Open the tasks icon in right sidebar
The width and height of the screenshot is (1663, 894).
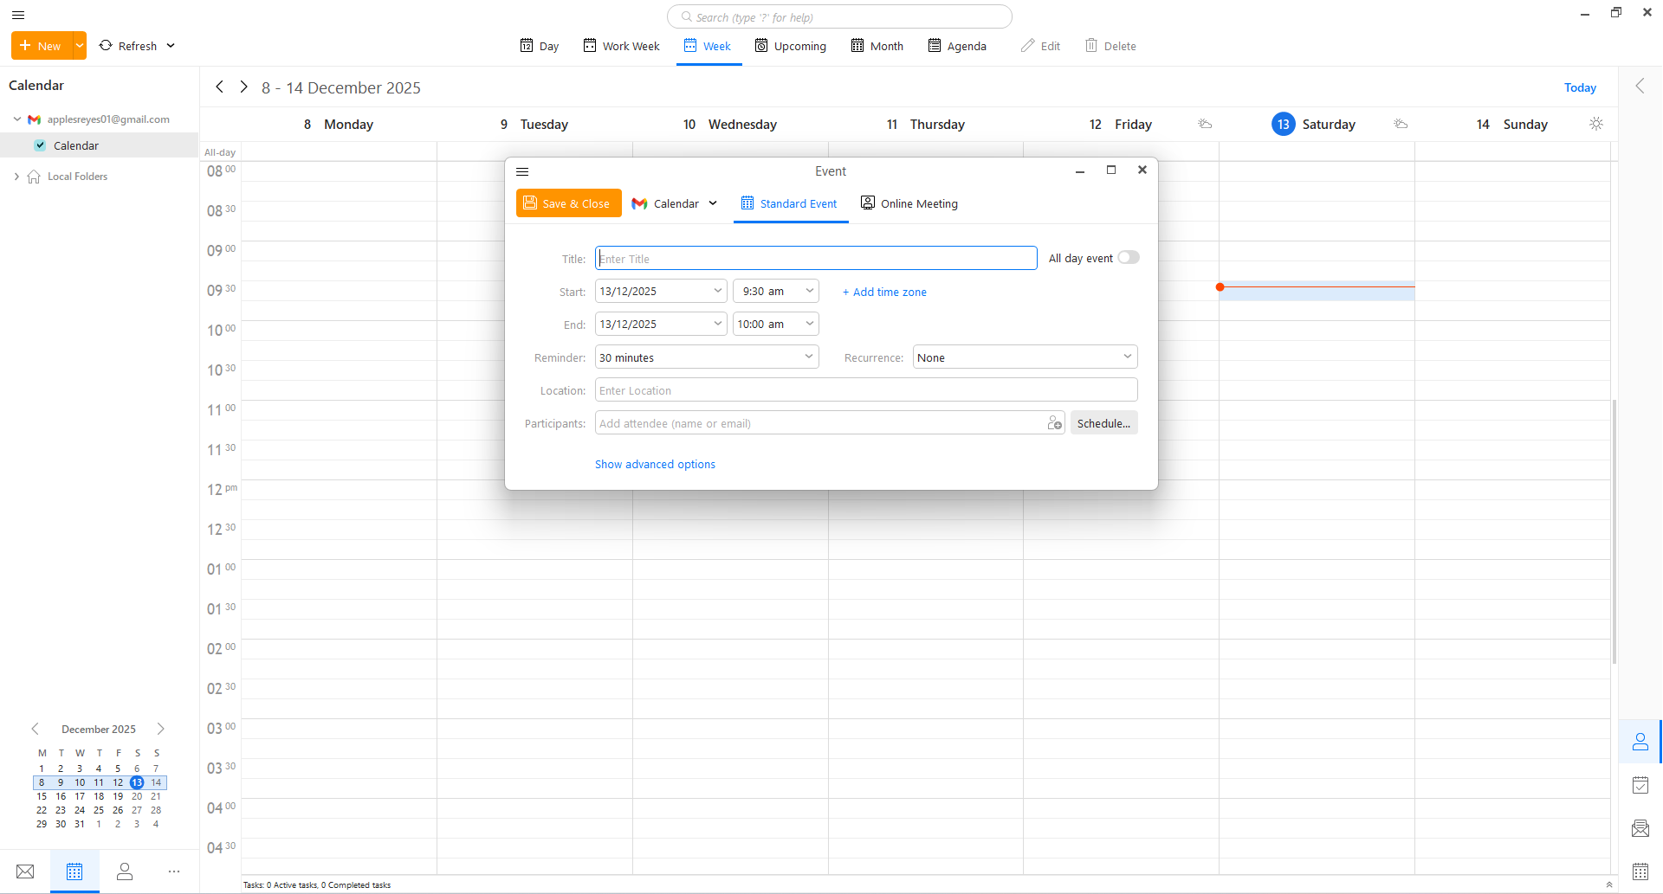click(1640, 785)
